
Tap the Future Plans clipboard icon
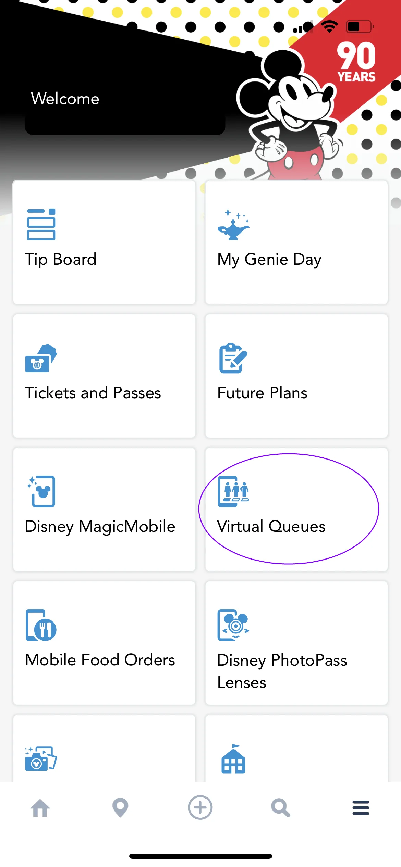[233, 358]
